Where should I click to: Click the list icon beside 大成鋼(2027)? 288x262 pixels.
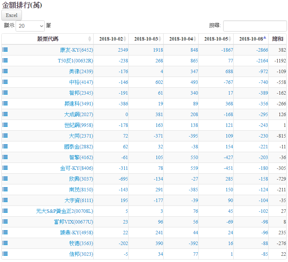tap(5, 114)
